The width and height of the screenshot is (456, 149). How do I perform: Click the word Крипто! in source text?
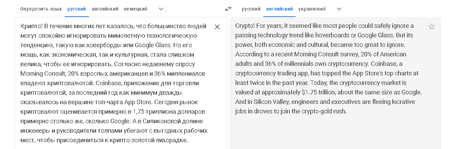pos(32,26)
